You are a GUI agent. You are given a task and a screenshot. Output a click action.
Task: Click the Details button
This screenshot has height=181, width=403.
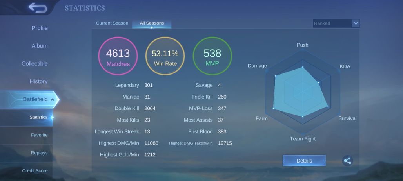coord(304,161)
